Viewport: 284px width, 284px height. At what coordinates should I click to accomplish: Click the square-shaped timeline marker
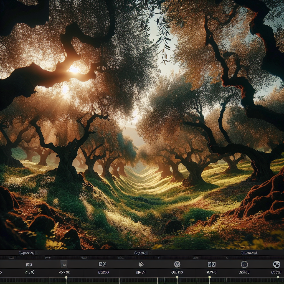[210, 277]
